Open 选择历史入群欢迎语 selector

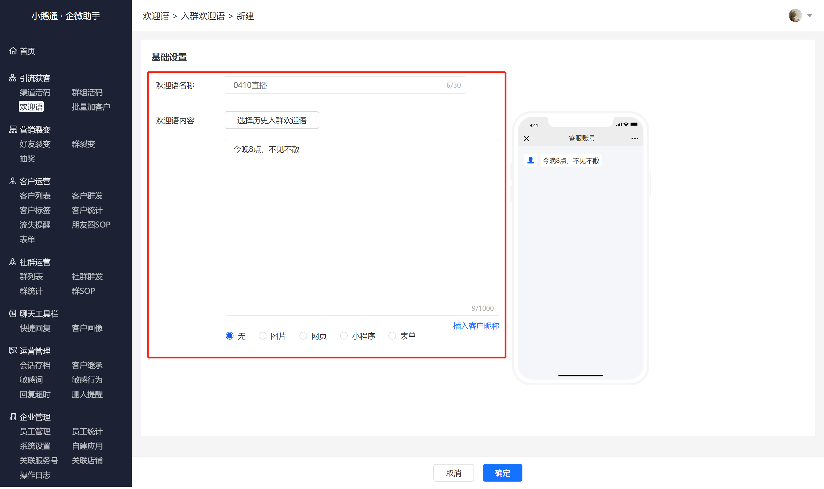click(271, 120)
